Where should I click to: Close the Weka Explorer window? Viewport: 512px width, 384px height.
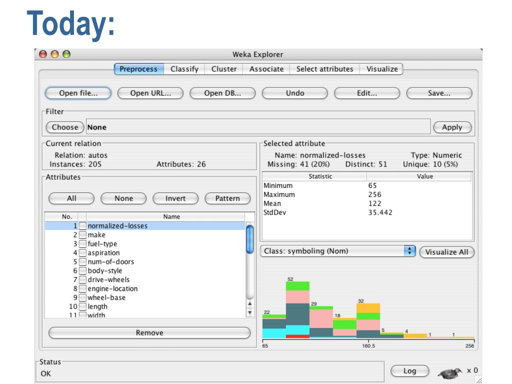[43, 54]
